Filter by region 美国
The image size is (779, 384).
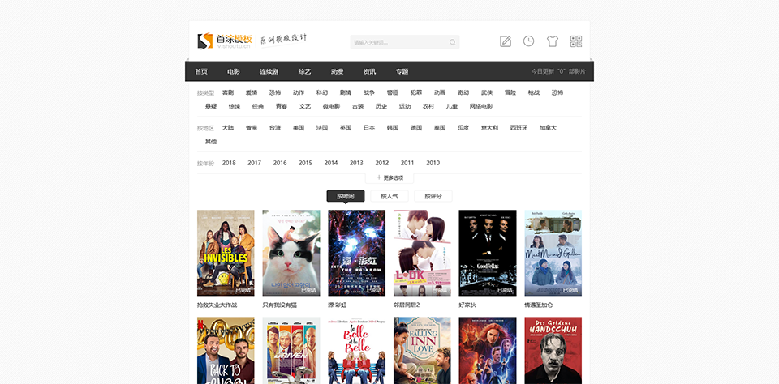pos(299,128)
